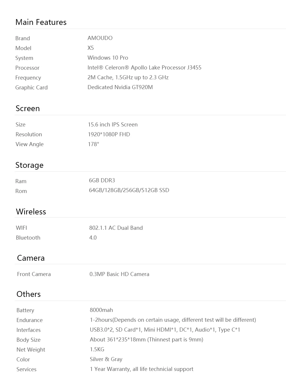This screenshot has width=286, height=388.
Task: Select the Windows 10 Pro system text
Action: tap(108, 58)
